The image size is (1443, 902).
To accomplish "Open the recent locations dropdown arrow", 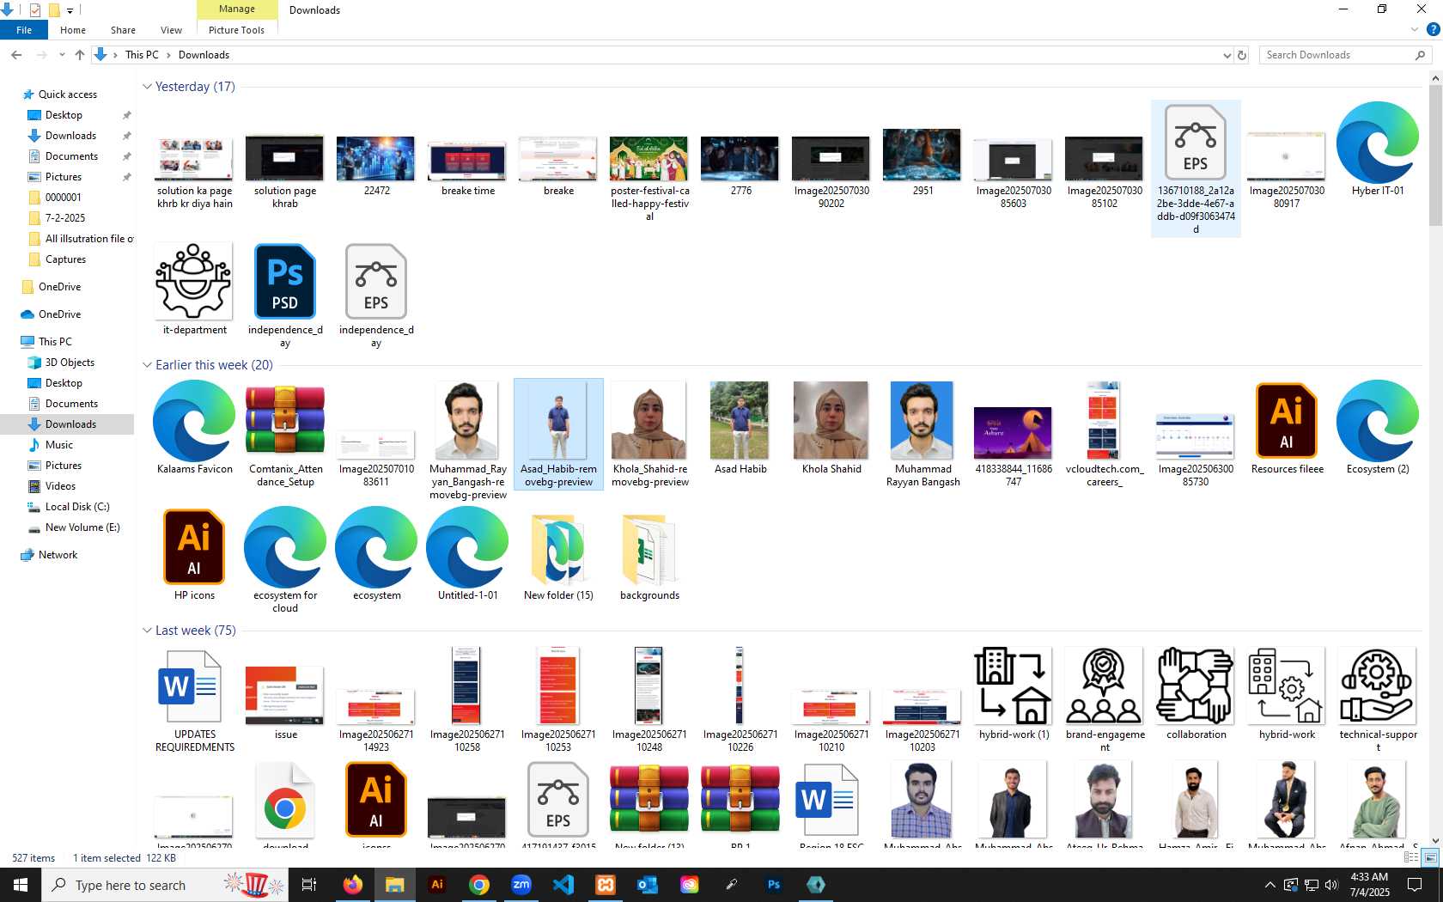I will 62,55.
